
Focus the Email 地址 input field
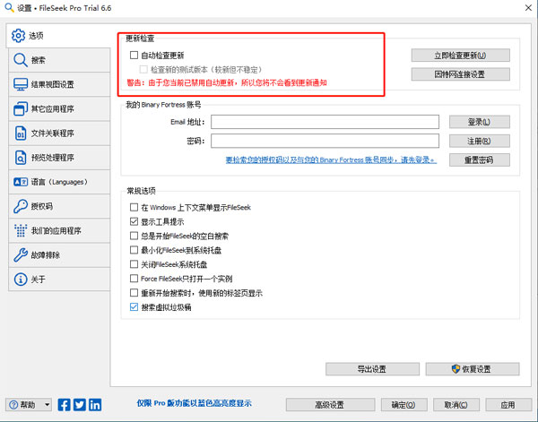325,122
